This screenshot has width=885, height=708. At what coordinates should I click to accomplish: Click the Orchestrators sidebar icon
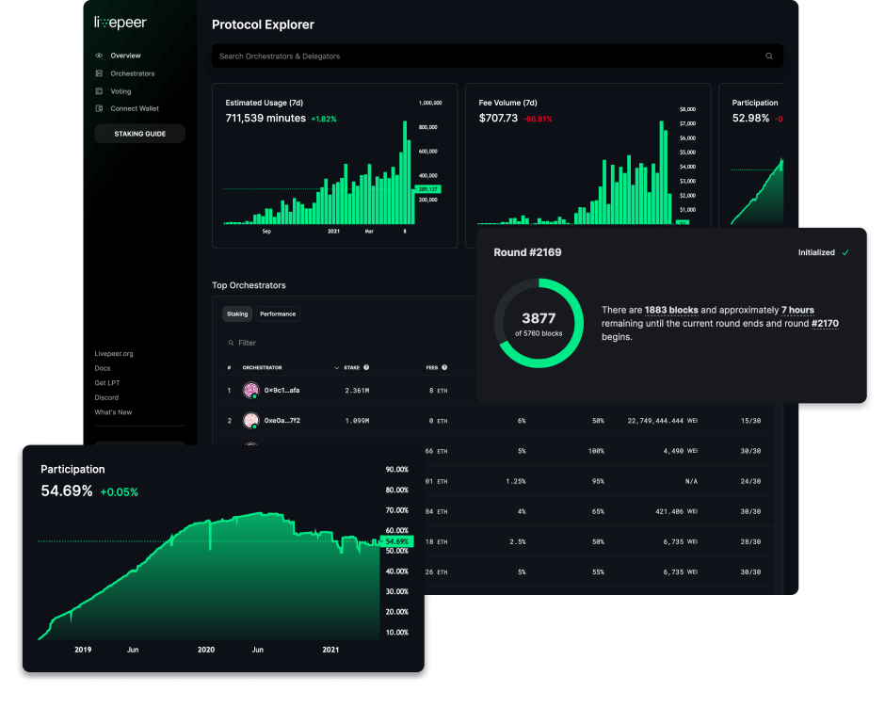click(99, 73)
